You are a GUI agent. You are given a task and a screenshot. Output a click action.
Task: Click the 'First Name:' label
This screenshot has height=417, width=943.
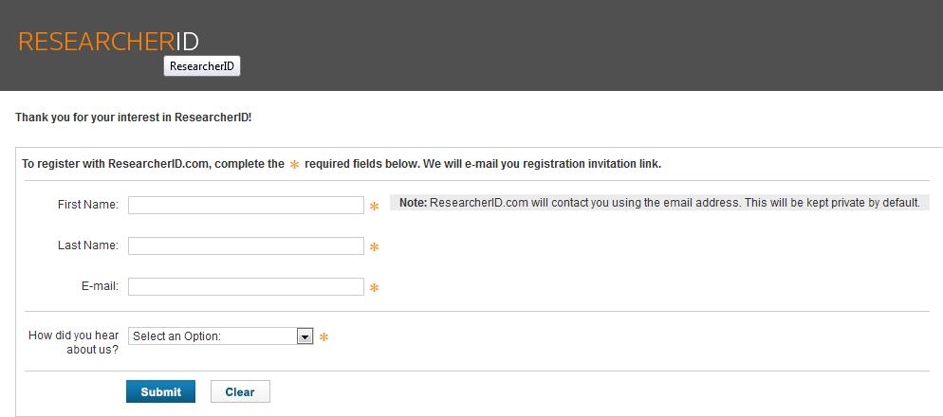point(88,205)
